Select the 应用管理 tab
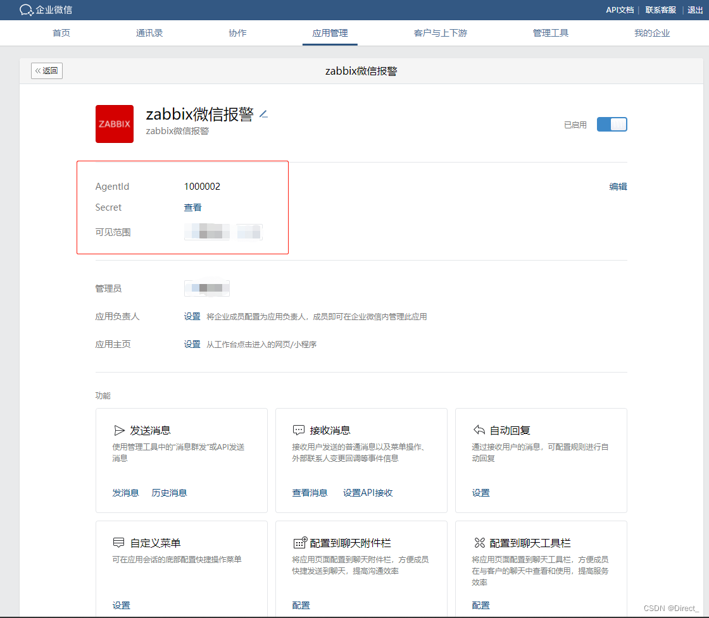 click(330, 33)
